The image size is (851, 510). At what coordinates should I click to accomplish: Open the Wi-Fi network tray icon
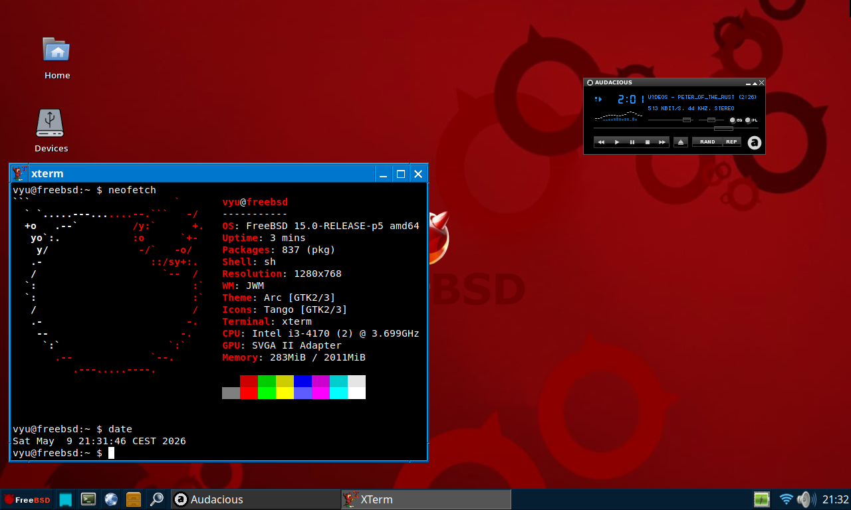pos(787,499)
